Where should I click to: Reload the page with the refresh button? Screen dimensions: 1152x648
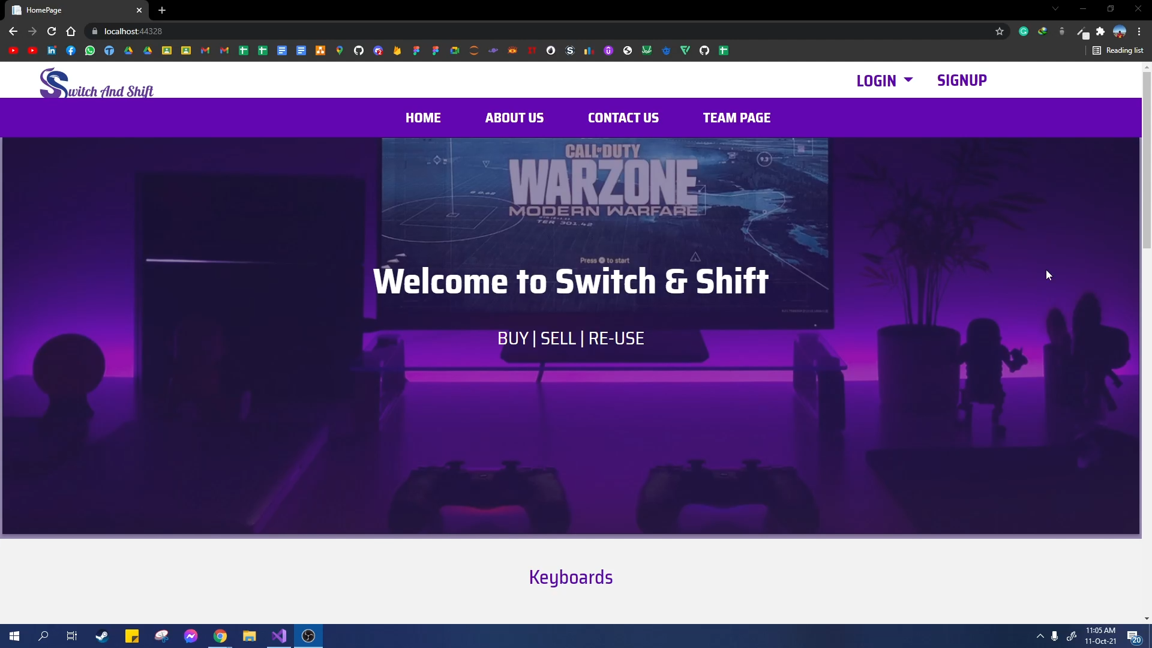tap(52, 31)
